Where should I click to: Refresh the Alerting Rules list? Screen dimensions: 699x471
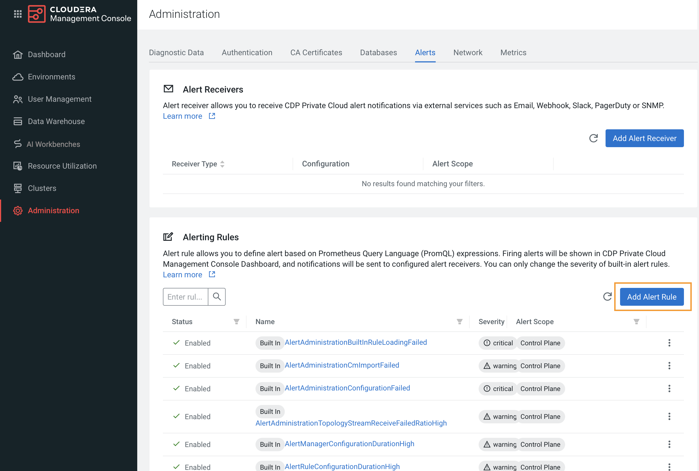pyautogui.click(x=607, y=297)
